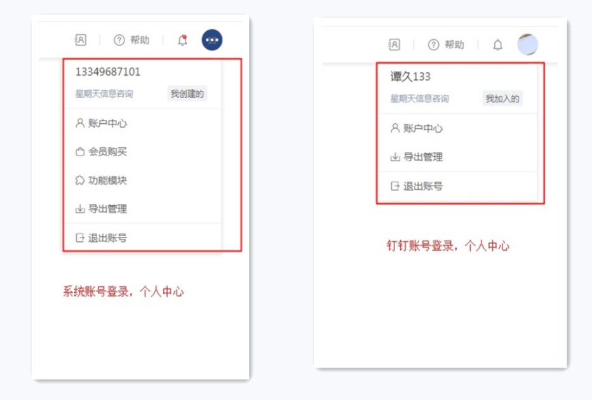
Task: Click the 我加入的 tag
Action: [x=502, y=98]
